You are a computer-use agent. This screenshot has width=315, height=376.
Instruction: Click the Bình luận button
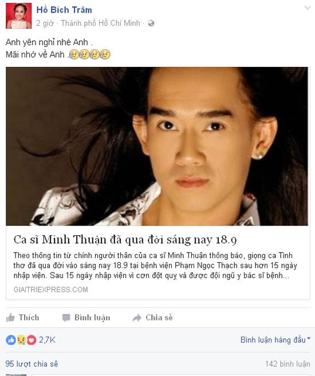(86, 318)
